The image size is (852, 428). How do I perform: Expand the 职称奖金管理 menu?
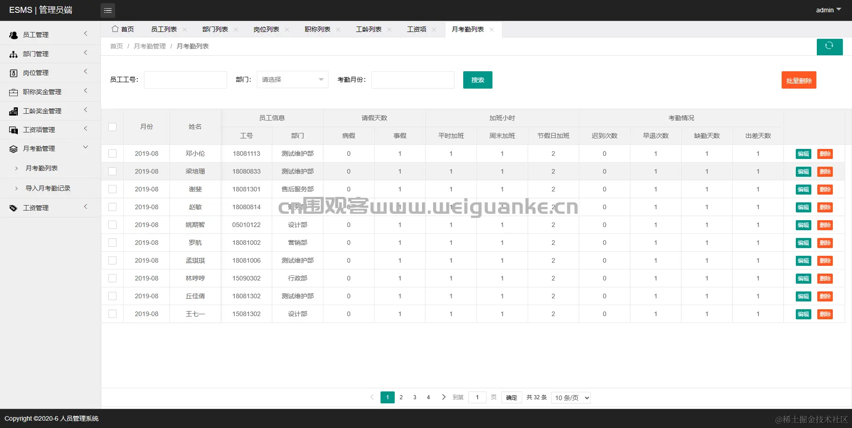tap(85, 91)
